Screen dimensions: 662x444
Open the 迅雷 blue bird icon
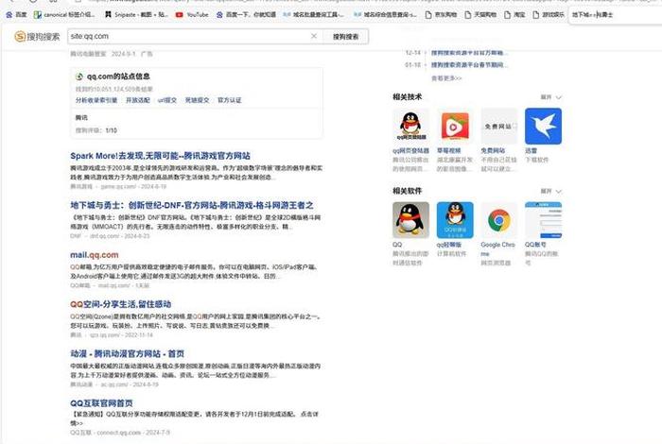pyautogui.click(x=544, y=126)
